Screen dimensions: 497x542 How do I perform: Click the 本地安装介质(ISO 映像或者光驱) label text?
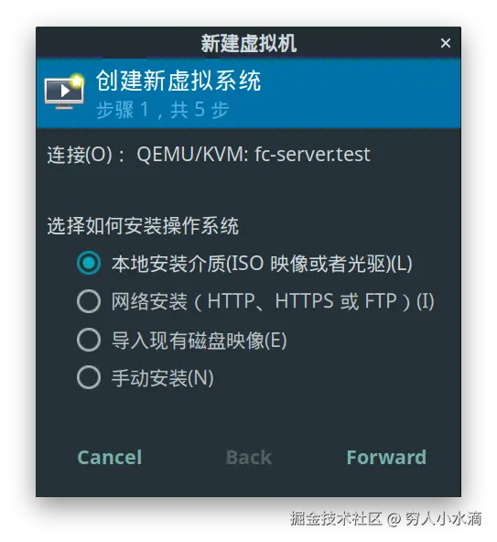coord(262,264)
